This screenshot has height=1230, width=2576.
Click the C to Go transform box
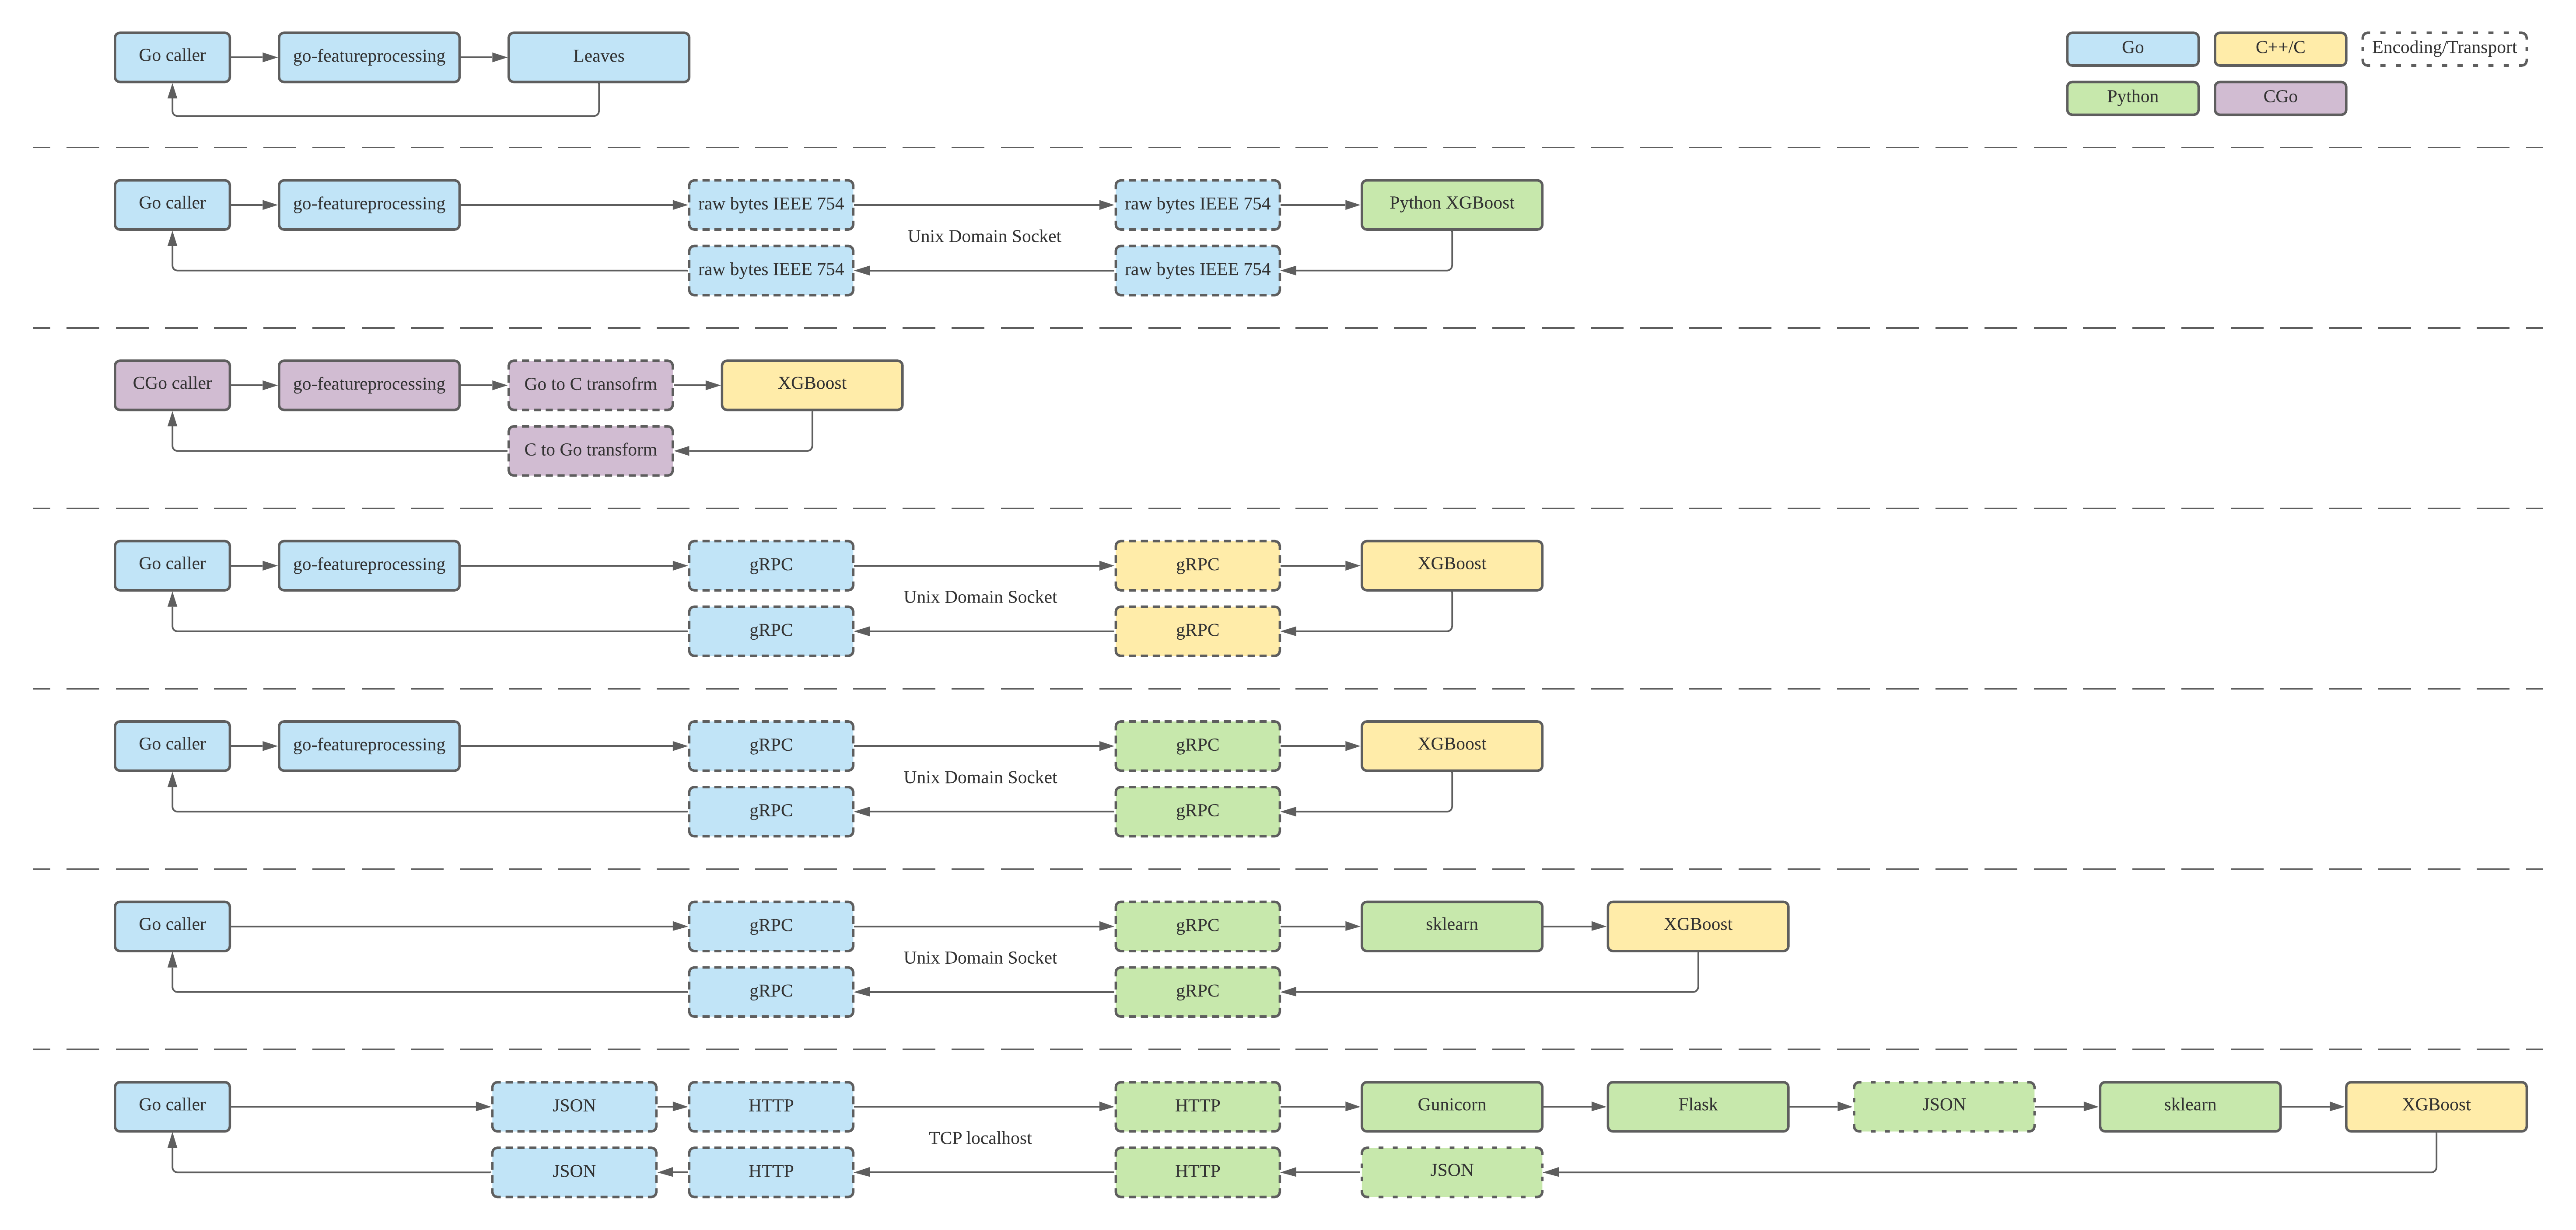[x=590, y=451]
